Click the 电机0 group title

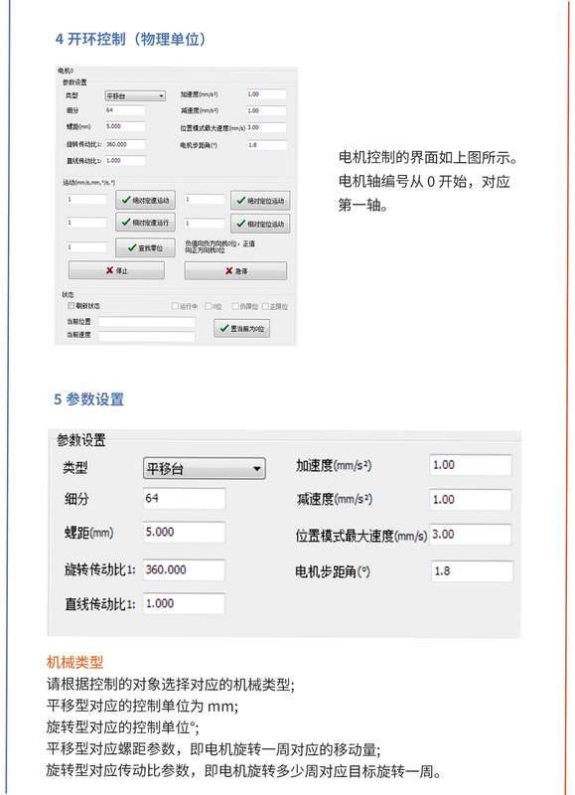[x=66, y=71]
